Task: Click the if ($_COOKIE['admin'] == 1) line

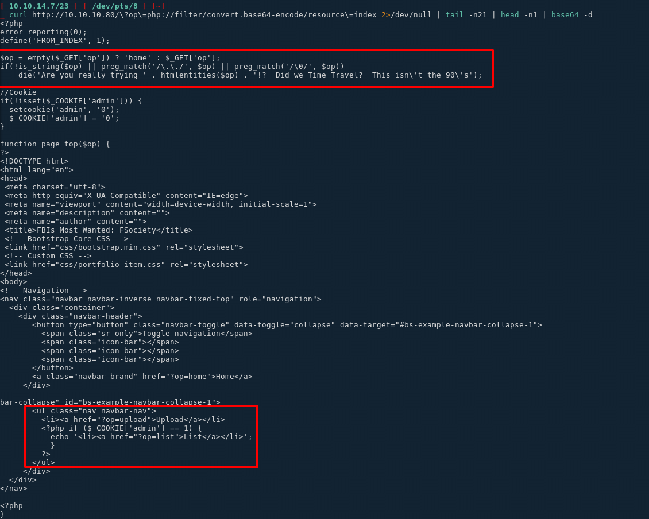Action: click(x=122, y=428)
